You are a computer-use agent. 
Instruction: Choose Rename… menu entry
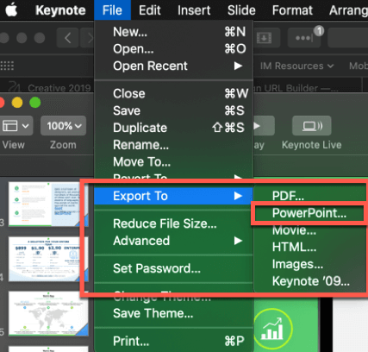pos(173,145)
